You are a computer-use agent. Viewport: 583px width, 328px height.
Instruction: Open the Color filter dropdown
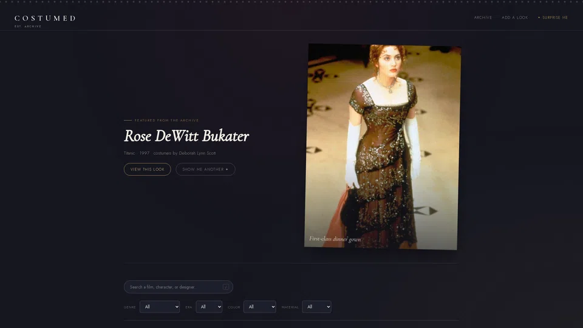point(259,307)
